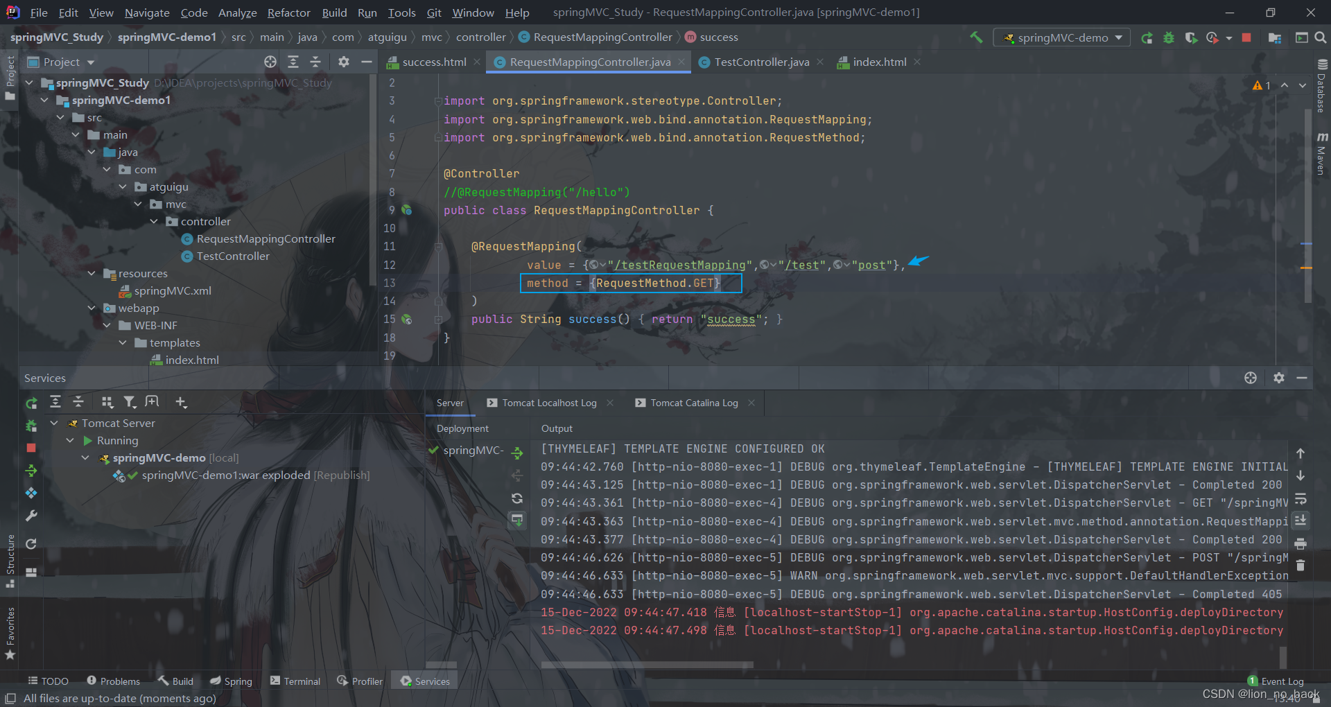The height and width of the screenshot is (707, 1331).
Task: Collapse the WEB-INF folder node
Action: coord(107,326)
